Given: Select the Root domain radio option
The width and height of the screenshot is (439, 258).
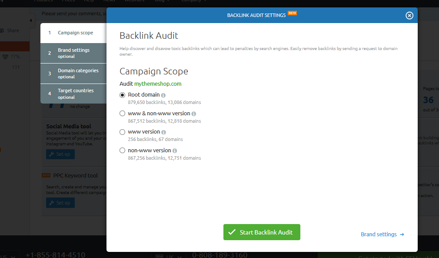Looking at the screenshot, I should pos(122,95).
